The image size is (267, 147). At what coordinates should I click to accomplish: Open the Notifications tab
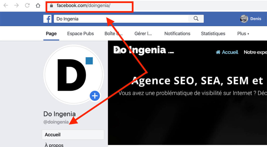click(177, 34)
